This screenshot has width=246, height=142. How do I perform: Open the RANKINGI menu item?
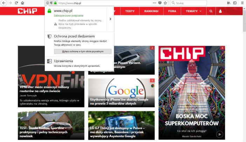pyautogui.click(x=151, y=11)
